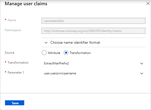
Task: Expand Choose name identifier format section
Action: coord(75,42)
